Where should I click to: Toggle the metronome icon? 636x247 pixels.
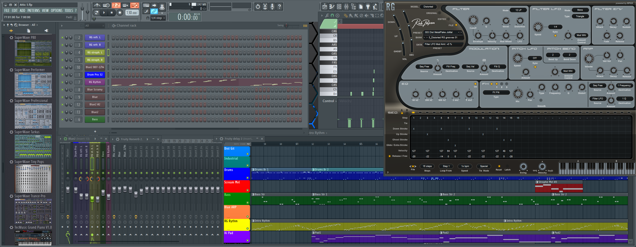pyautogui.click(x=97, y=5)
